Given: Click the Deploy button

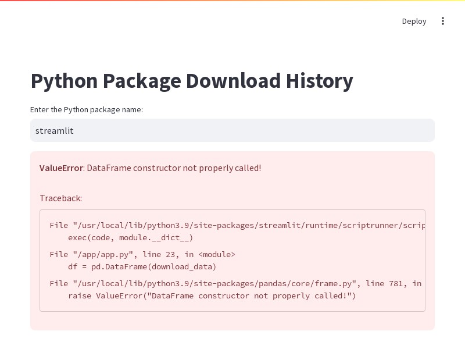Looking at the screenshot, I should click(414, 21).
